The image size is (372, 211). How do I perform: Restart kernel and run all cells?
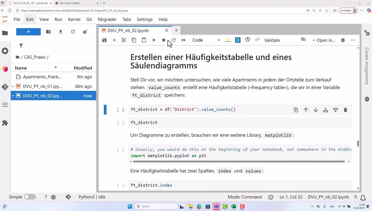(184, 40)
